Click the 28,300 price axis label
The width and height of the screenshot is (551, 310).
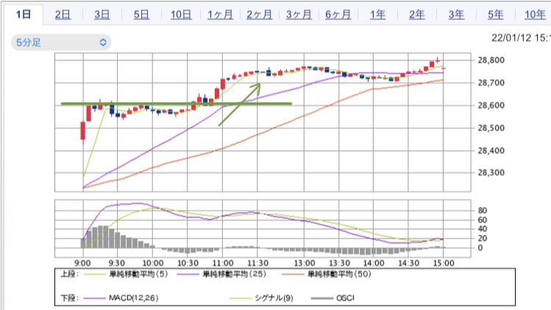tap(491, 172)
